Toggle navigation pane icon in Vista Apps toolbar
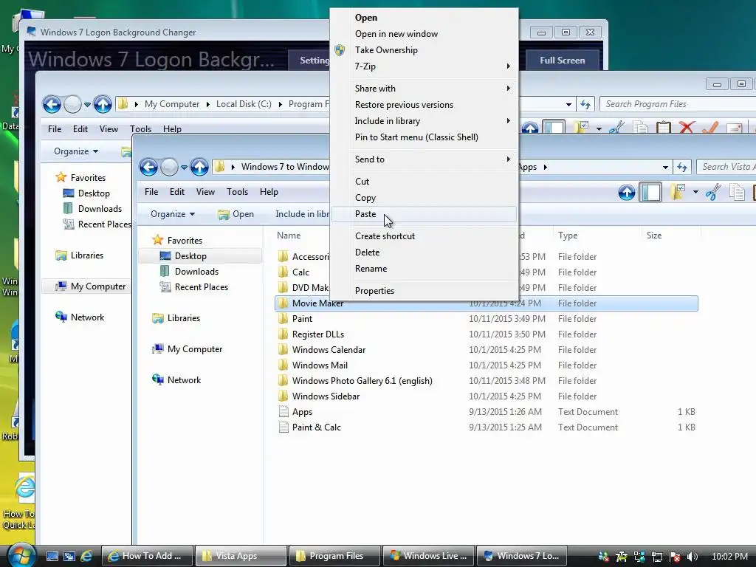Image resolution: width=756 pixels, height=567 pixels. click(650, 193)
